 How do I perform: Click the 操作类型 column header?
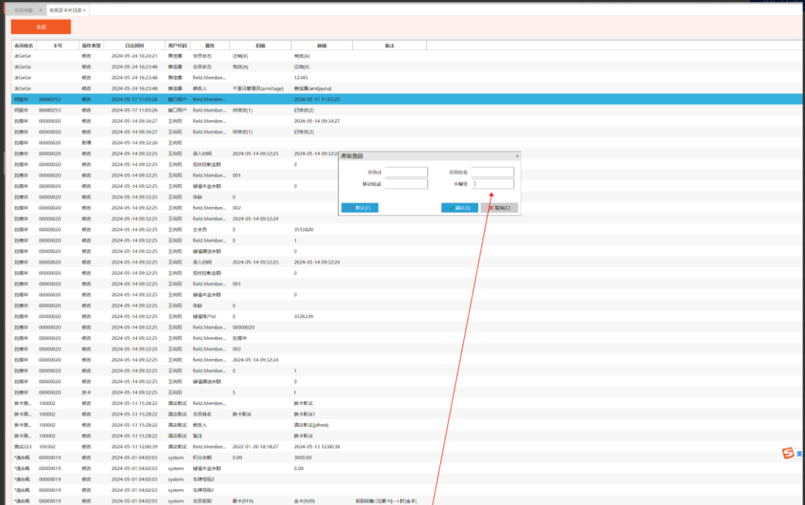[90, 45]
